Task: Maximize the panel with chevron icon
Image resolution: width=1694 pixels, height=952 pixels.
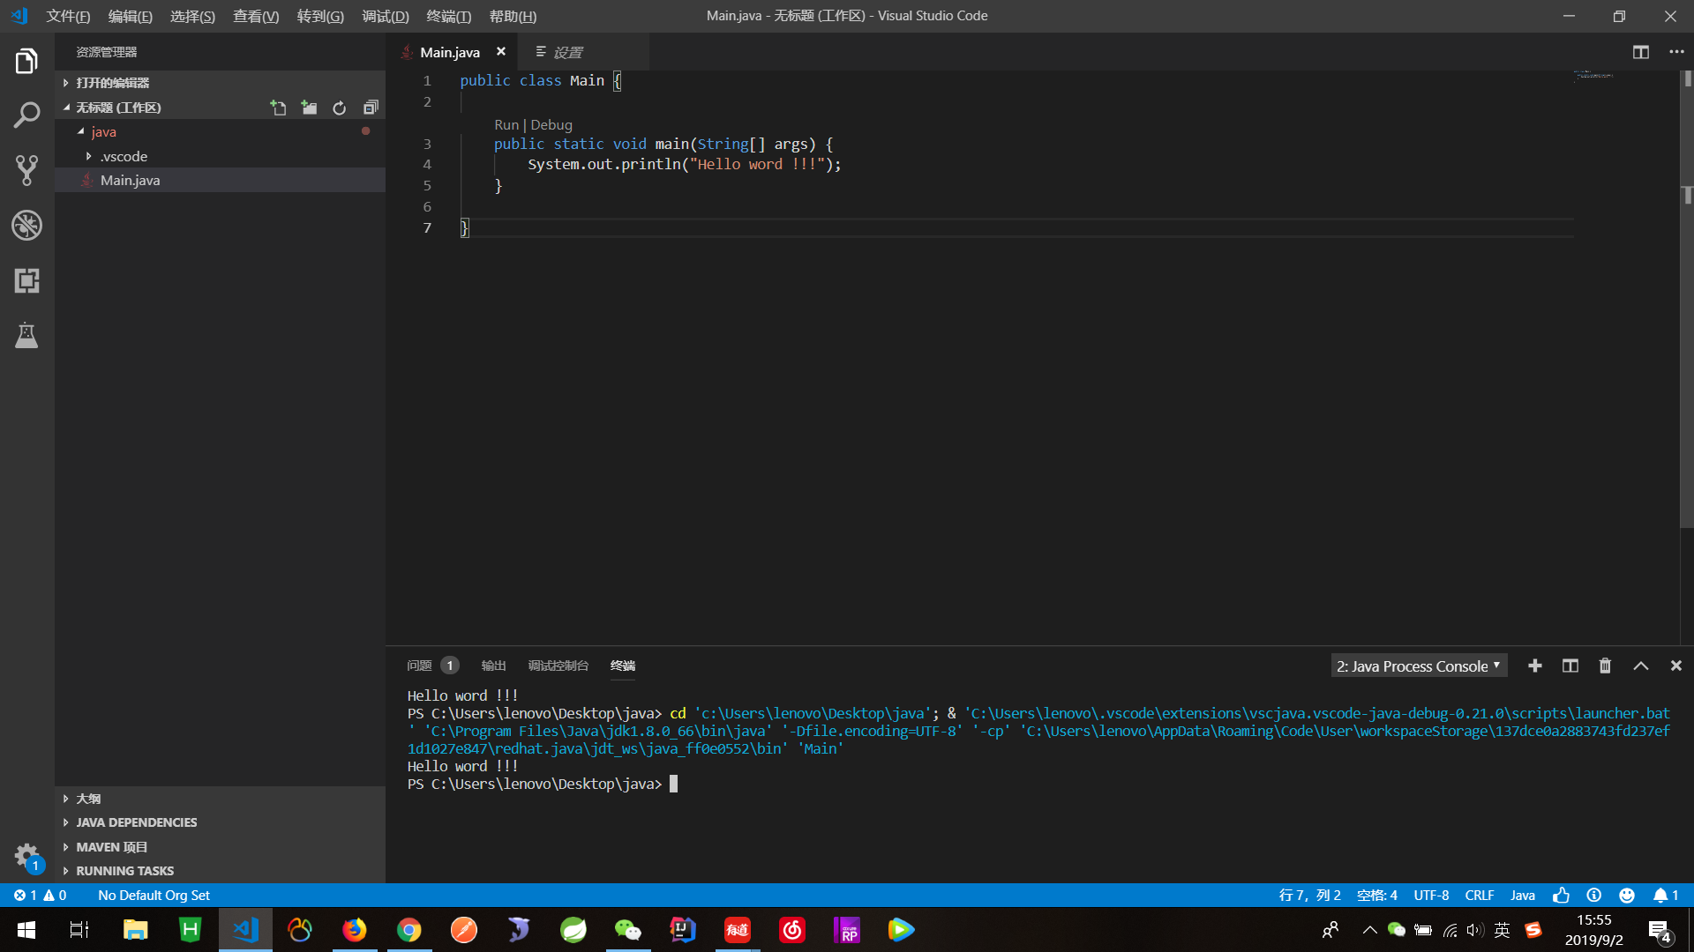Action: (x=1641, y=666)
